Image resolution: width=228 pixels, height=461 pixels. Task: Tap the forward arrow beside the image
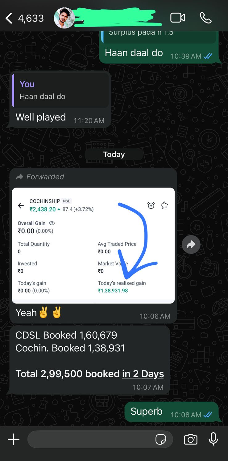click(191, 245)
